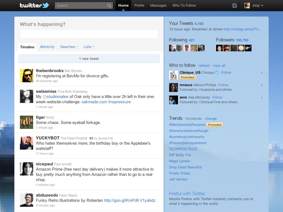Follow mracus Marcus Phillips
The width and height of the screenshot is (283, 212).
click(223, 85)
